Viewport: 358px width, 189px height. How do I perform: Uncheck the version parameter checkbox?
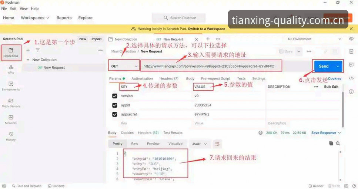coord(115,96)
